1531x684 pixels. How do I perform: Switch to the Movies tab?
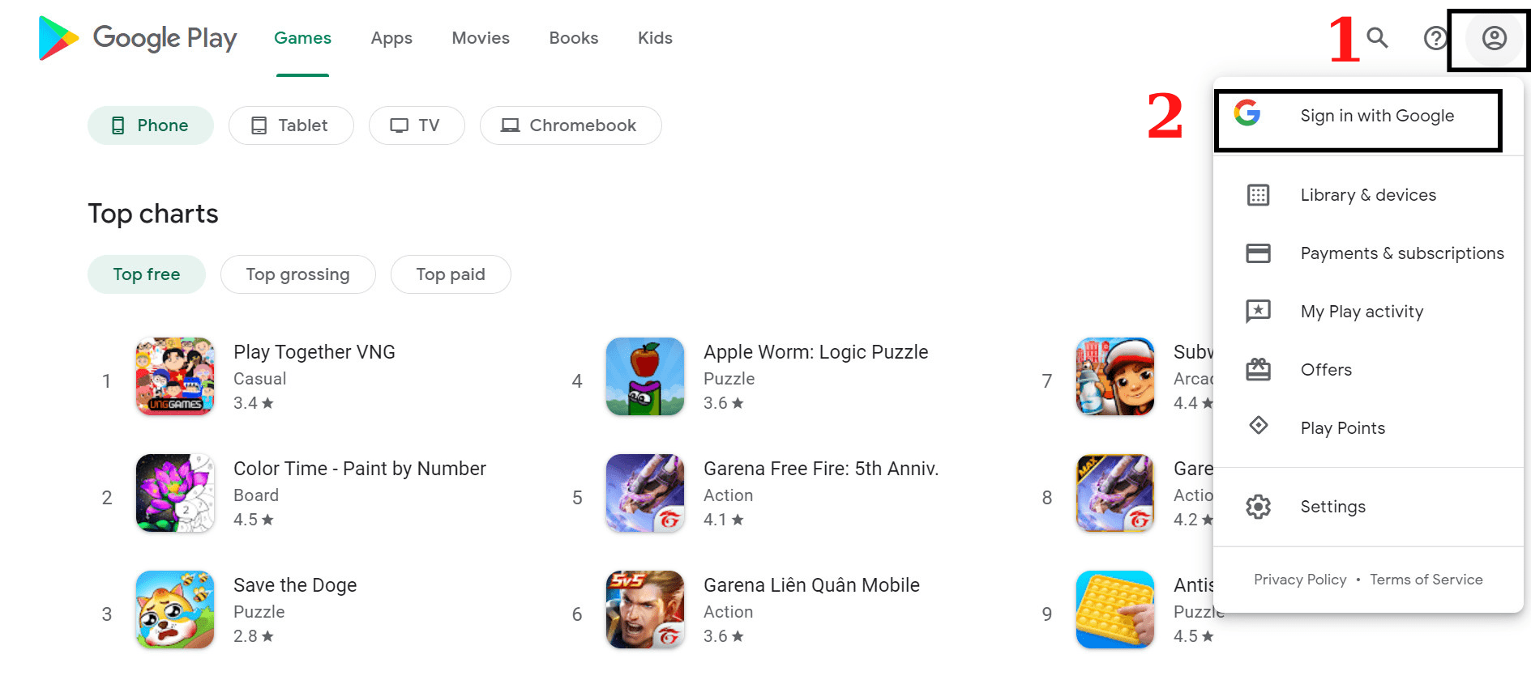(x=480, y=37)
